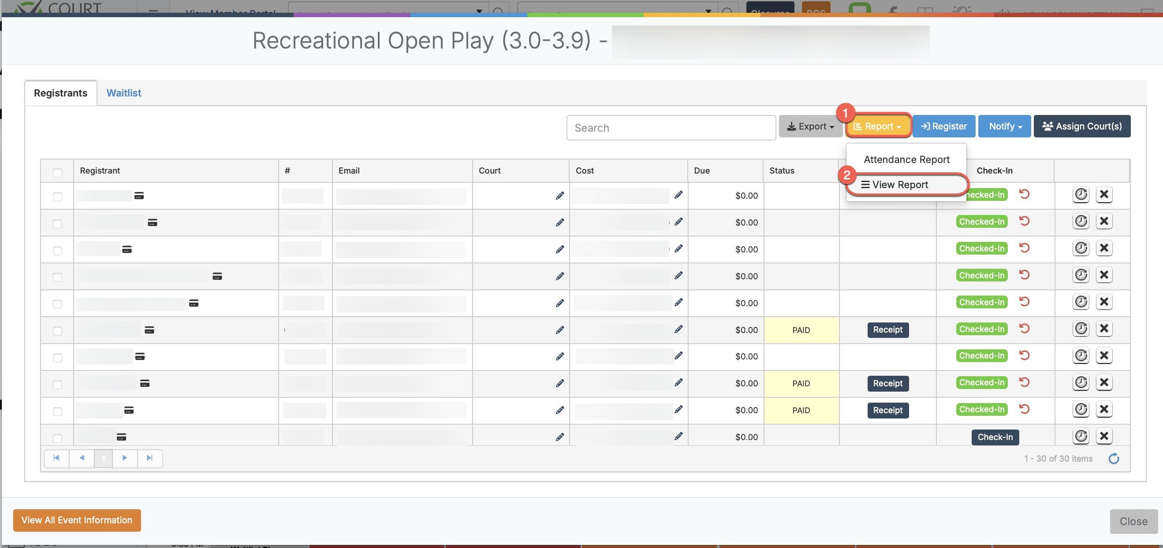Screen dimensions: 1163x548
Task: Expand the Export dropdown options
Action: [810, 125]
